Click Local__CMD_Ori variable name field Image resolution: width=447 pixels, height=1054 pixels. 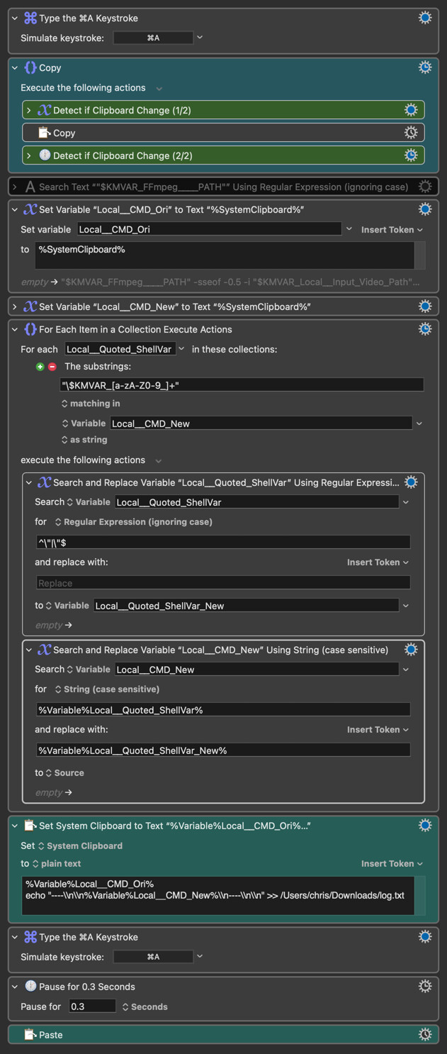click(x=210, y=229)
